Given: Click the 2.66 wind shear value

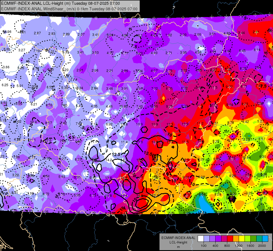Looking at the screenshot, I should (x=198, y=35).
